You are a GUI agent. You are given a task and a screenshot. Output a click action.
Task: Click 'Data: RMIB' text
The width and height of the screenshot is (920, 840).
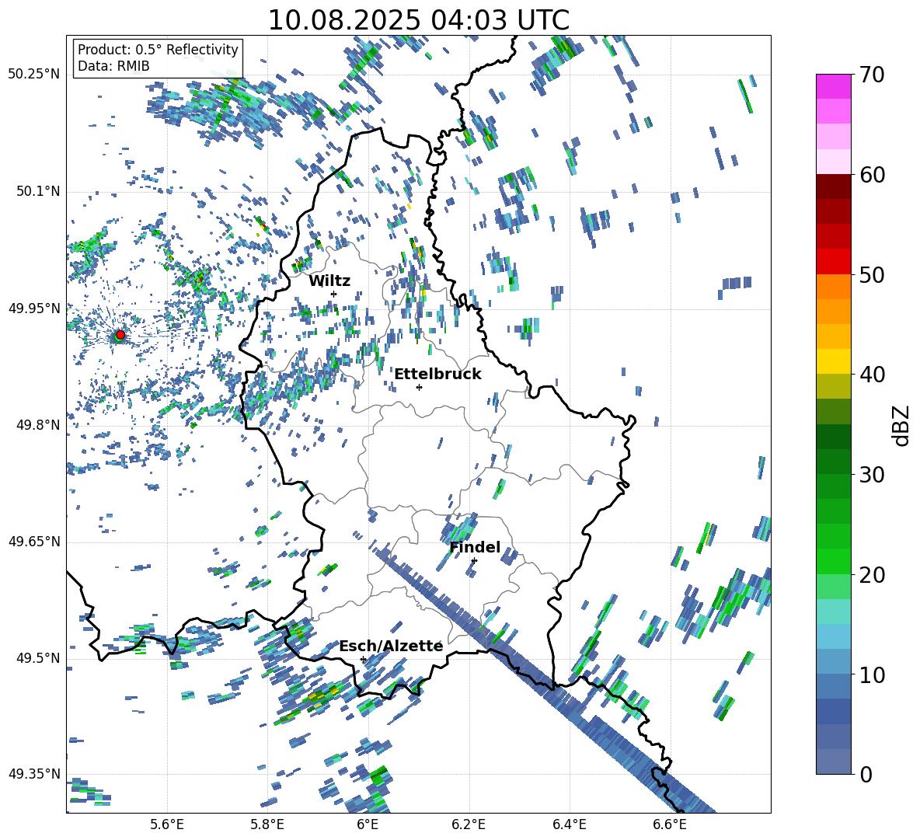113,66
